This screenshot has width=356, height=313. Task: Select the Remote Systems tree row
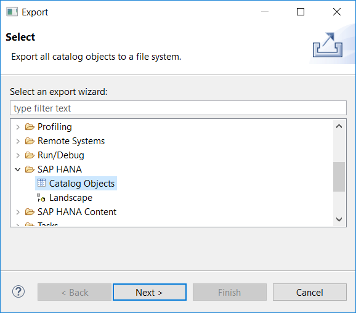coord(71,141)
